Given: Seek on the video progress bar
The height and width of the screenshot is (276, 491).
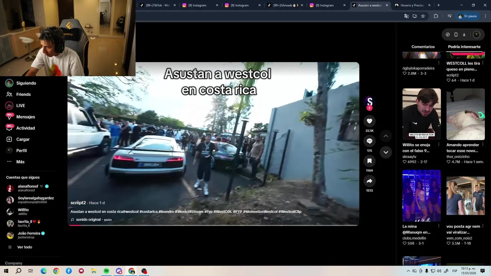Looking at the screenshot, I should (x=213, y=225).
